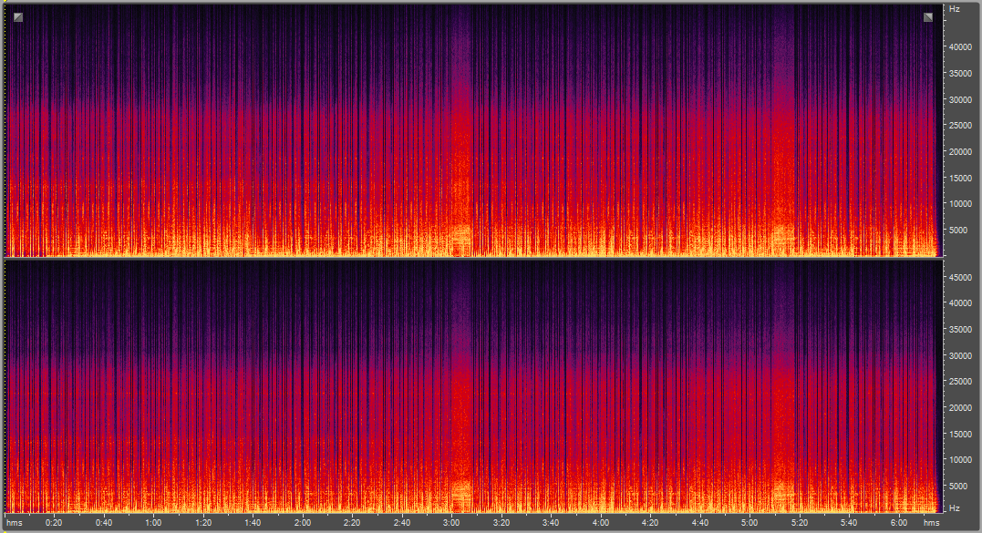Select the 2:40 position on ruler
Screen dimensions: 982x533
(402, 523)
